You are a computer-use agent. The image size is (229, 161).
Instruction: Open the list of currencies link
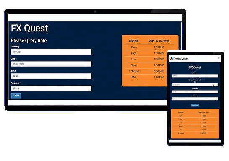195,80
